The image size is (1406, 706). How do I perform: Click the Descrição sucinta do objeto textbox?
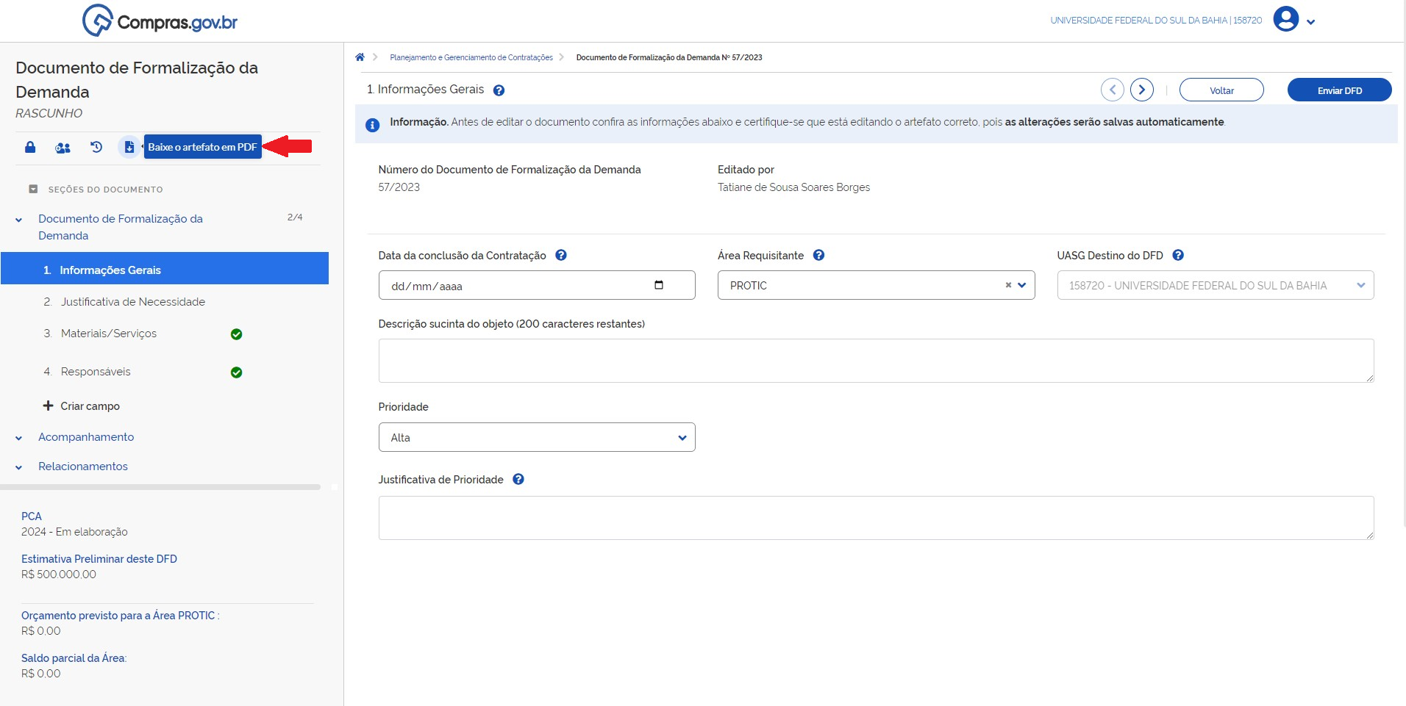[875, 361]
